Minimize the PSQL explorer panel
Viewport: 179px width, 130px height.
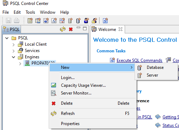click(x=78, y=28)
